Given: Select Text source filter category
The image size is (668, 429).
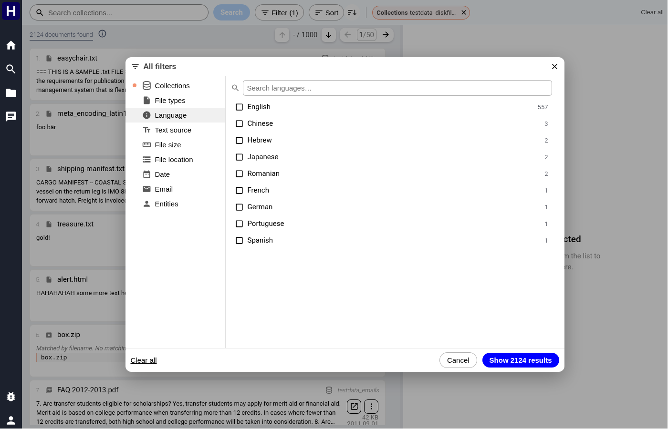Looking at the screenshot, I should pos(176,130).
